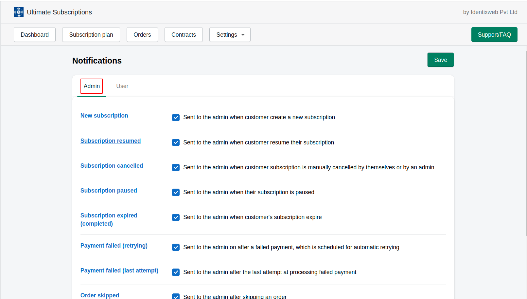Open the Payment failed (last attempt) settings
The height and width of the screenshot is (299, 527).
[119, 271]
